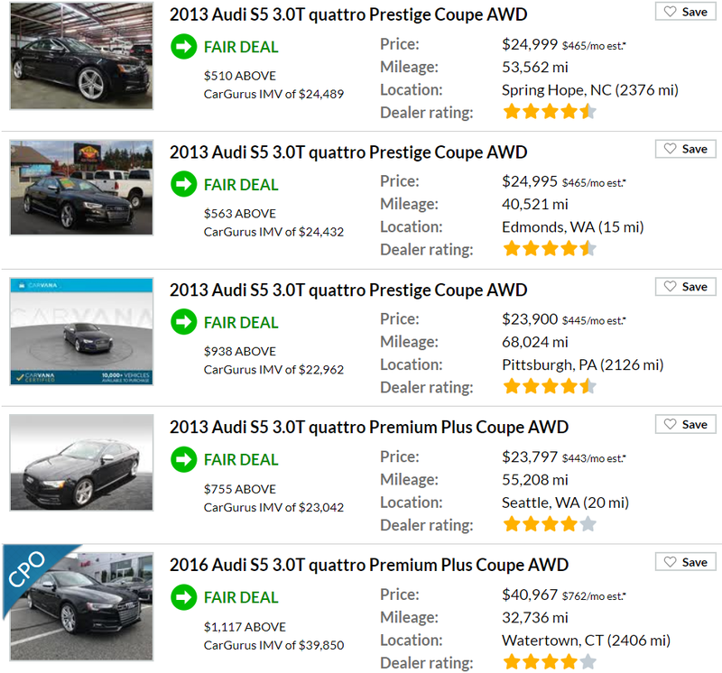Viewport: 722px width, 673px height.
Task: Open the 2013 Audi S5 Prestige title with 53,562 mi
Action: (x=348, y=14)
